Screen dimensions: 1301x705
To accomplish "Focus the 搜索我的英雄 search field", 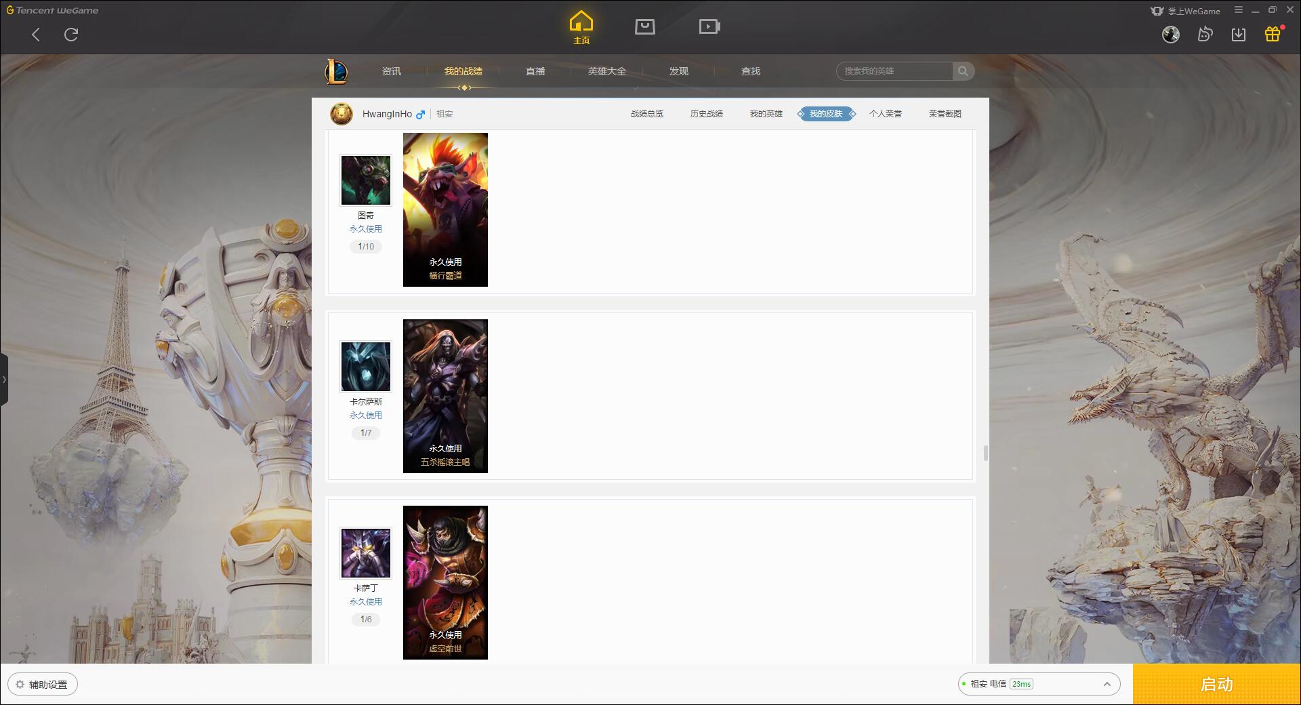I will tap(894, 71).
